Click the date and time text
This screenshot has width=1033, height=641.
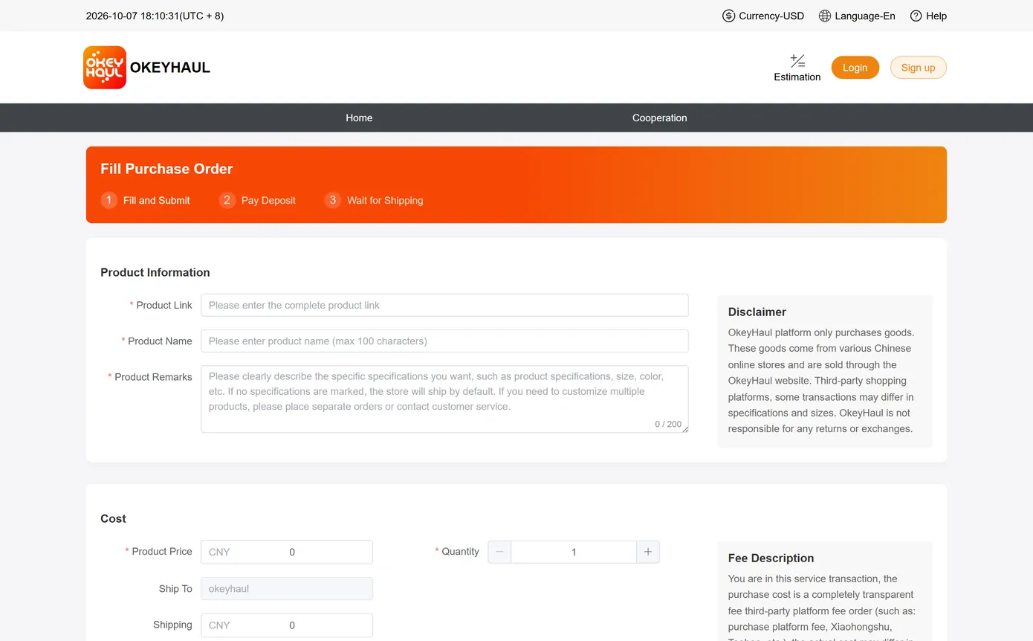(x=155, y=16)
